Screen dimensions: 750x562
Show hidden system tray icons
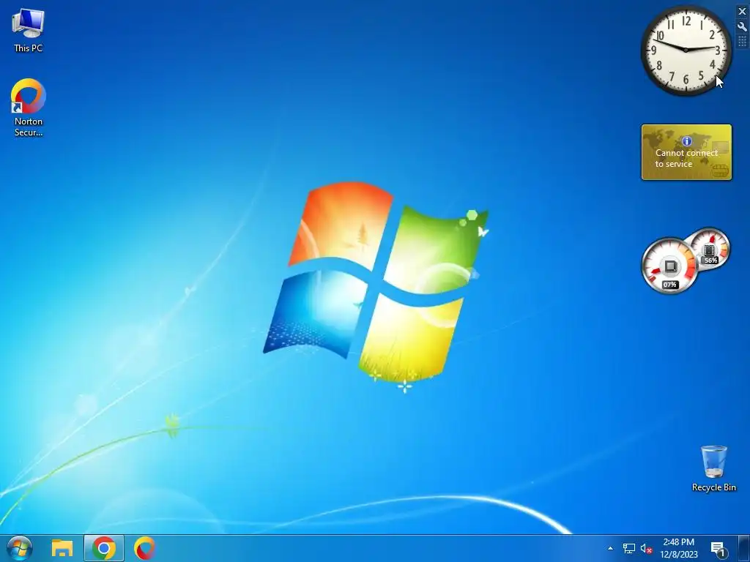[610, 548]
